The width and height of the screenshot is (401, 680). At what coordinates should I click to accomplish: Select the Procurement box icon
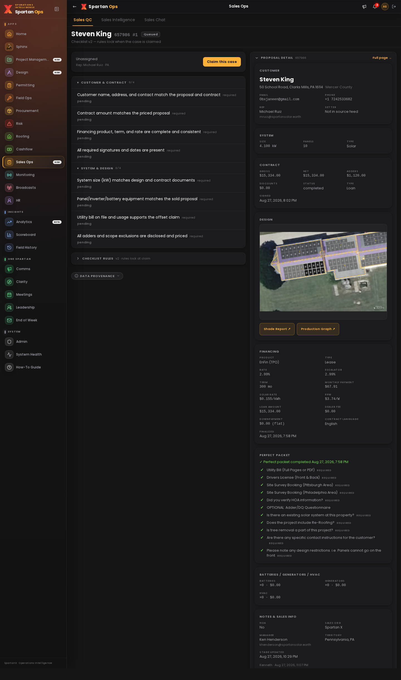pos(9,111)
